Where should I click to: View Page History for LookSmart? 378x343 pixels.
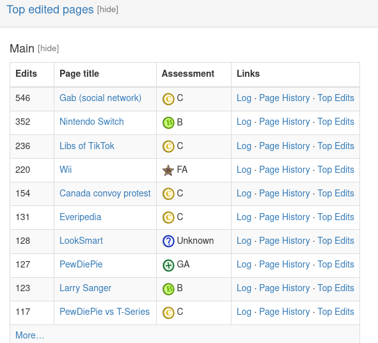click(285, 241)
